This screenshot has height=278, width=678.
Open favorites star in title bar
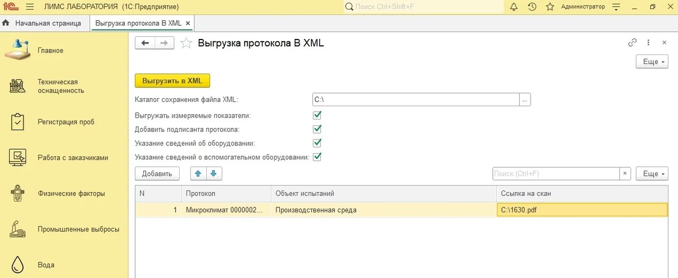550,7
